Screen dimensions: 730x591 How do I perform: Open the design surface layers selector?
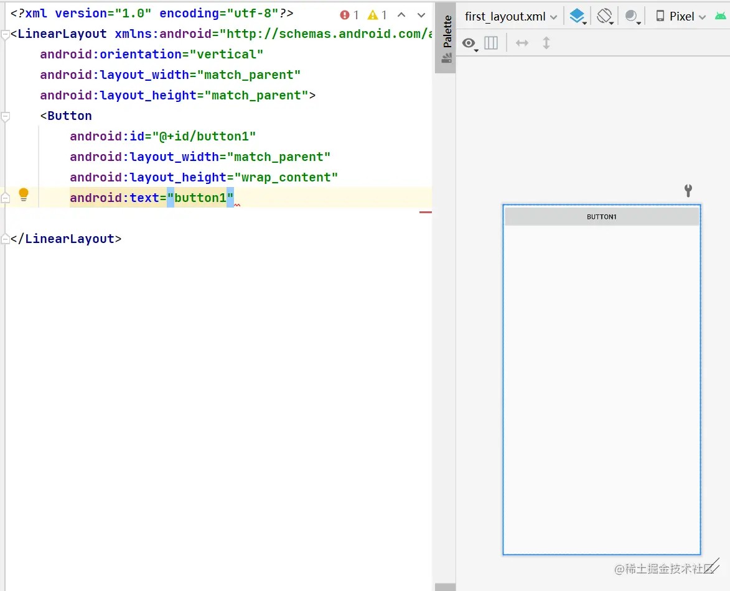point(578,17)
